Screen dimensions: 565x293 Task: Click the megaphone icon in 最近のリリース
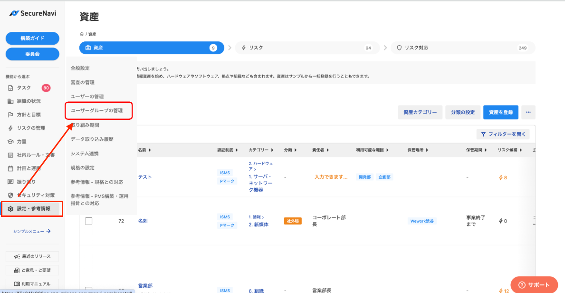17,256
